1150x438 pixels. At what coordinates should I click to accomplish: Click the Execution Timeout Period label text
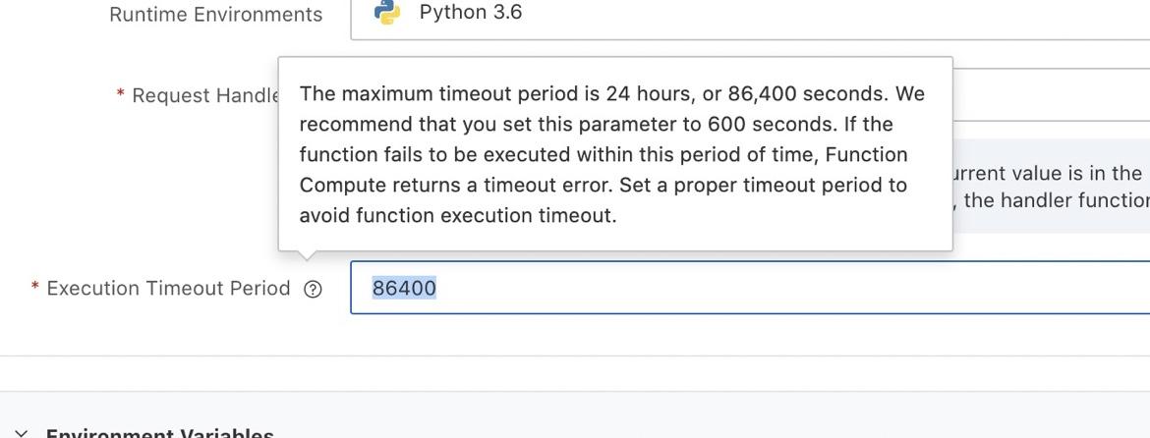168,289
